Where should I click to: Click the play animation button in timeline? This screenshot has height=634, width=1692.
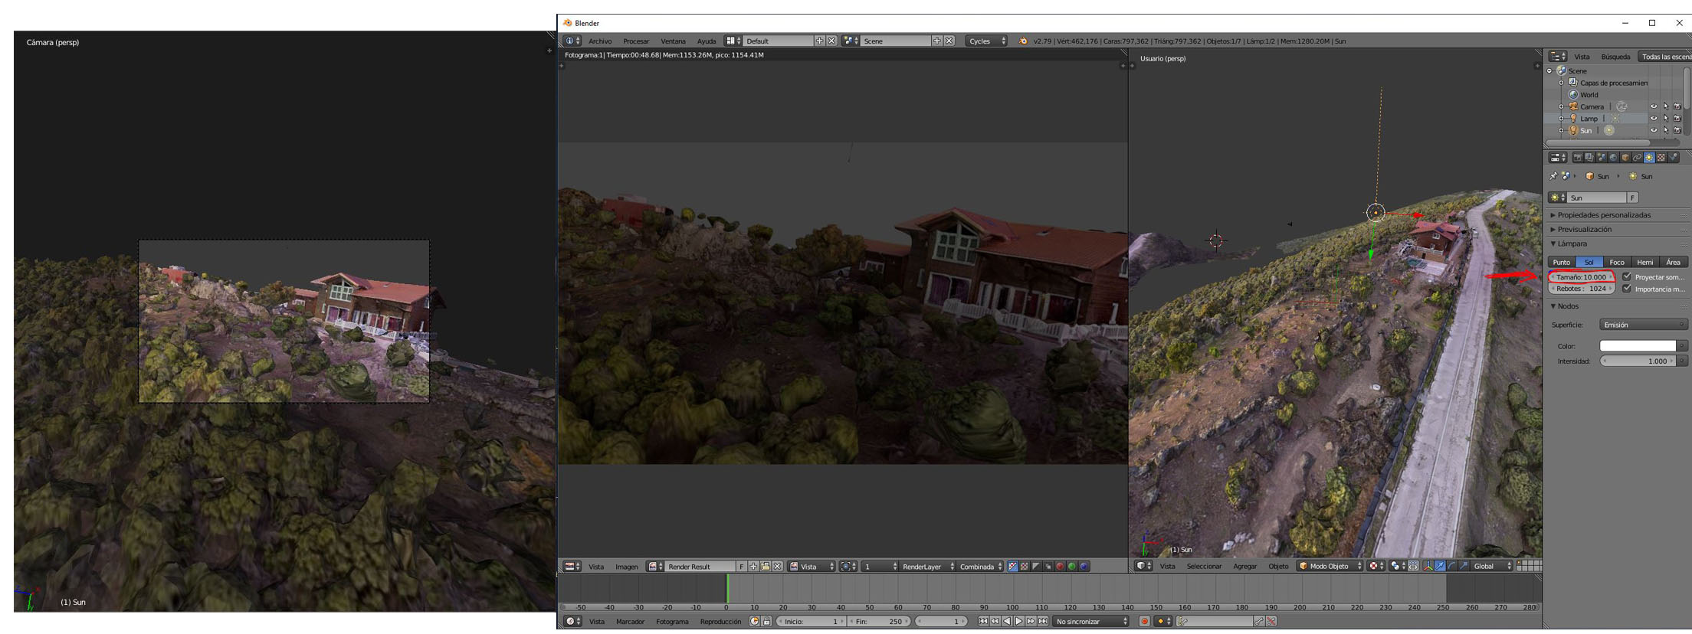tap(1018, 621)
